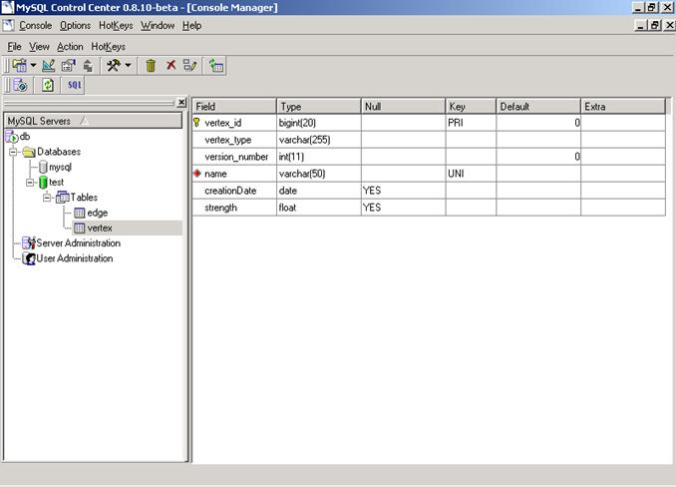Image resolution: width=676 pixels, height=488 pixels.
Task: Click the refresh tables icon with green arrows
Action: 216,66
